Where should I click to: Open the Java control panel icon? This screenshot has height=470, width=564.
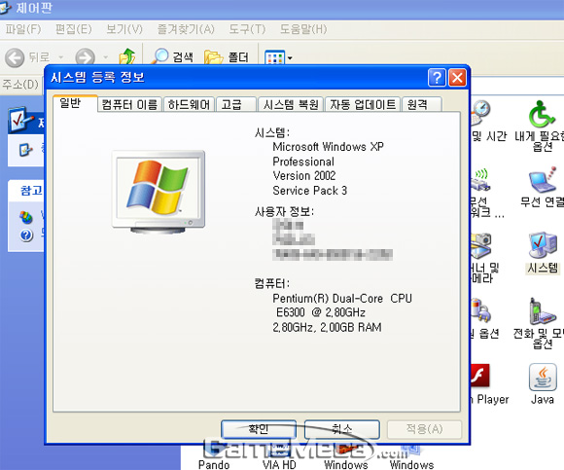pyautogui.click(x=543, y=378)
